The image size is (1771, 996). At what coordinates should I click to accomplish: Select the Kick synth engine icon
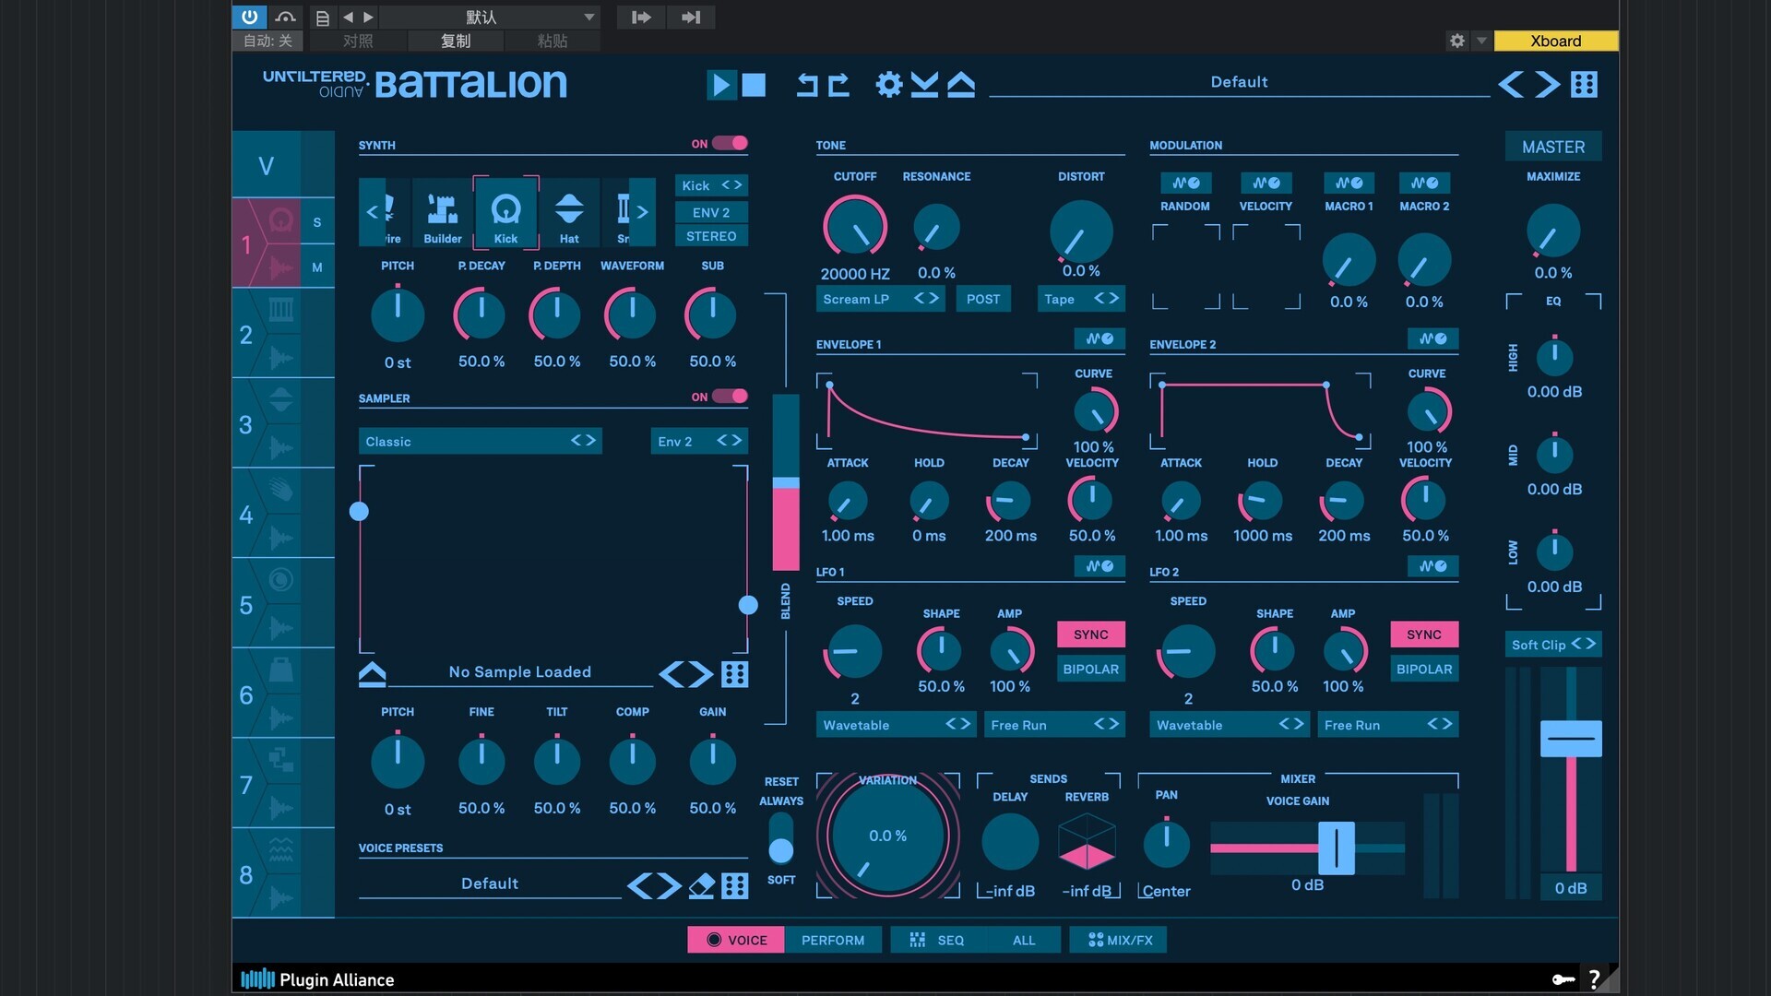pyautogui.click(x=505, y=213)
